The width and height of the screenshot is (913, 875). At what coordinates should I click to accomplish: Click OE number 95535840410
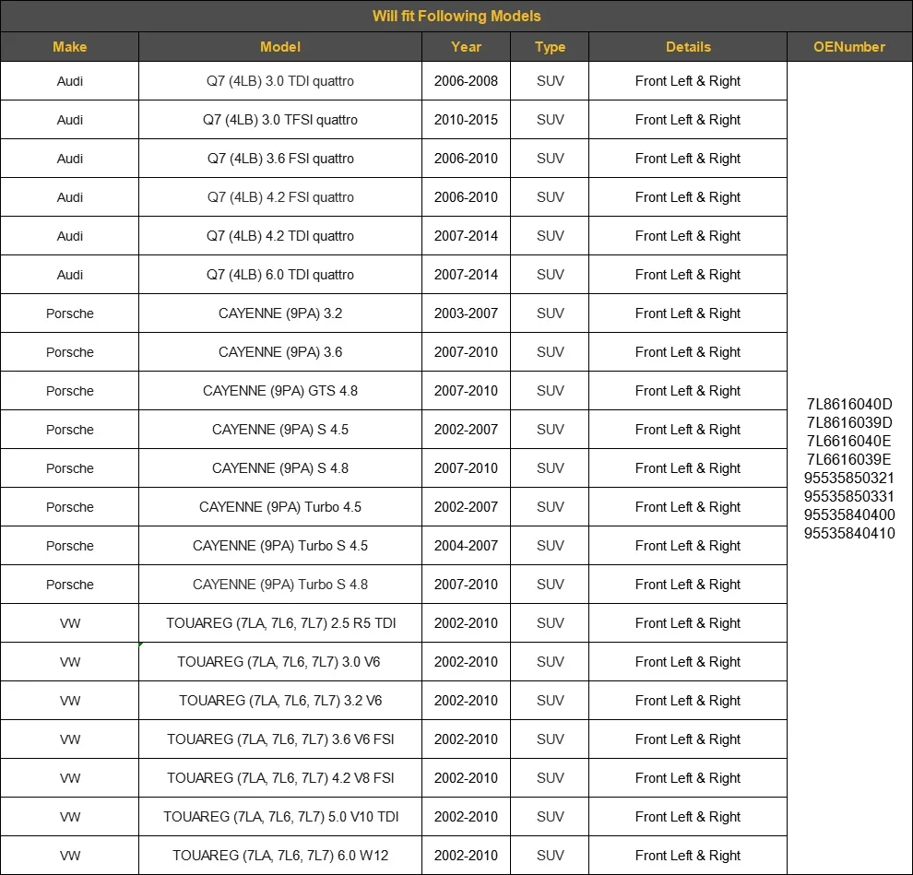(x=849, y=533)
